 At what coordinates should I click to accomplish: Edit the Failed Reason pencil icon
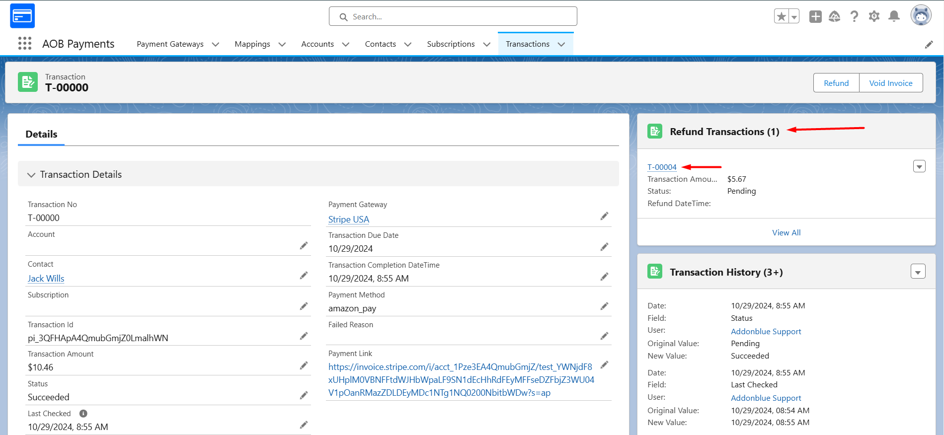coord(604,336)
